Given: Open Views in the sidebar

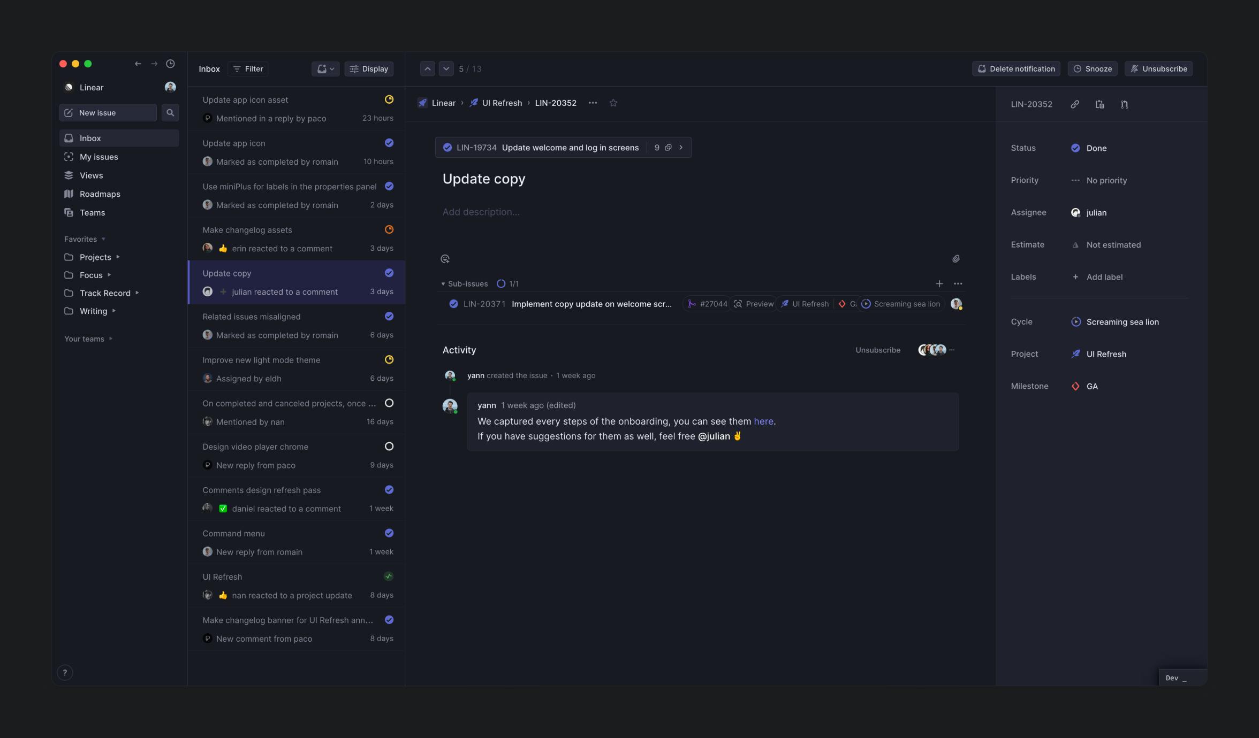Looking at the screenshot, I should (x=119, y=175).
